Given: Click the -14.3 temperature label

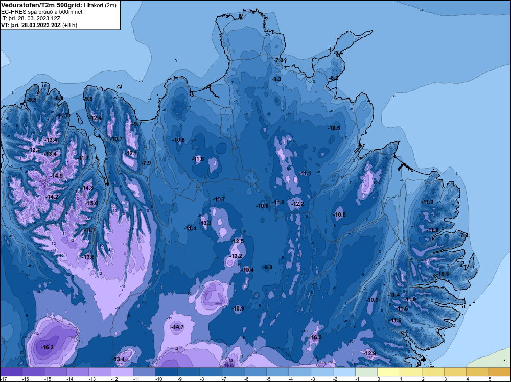Looking at the screenshot, I should click(87, 188).
